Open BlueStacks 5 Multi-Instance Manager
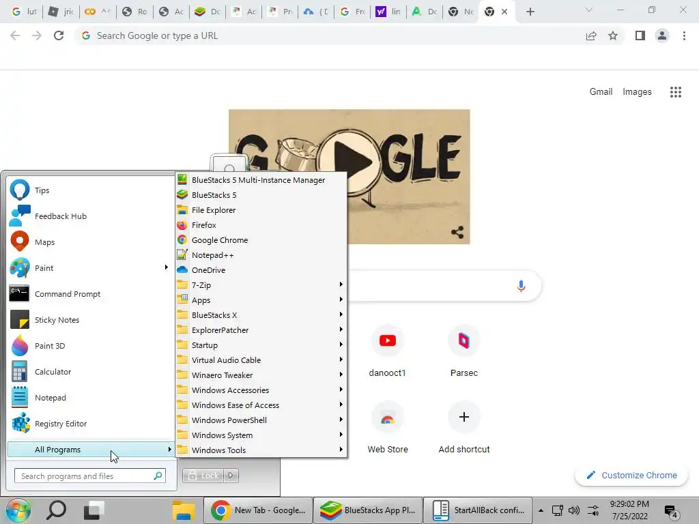The width and height of the screenshot is (699, 524). point(261,180)
